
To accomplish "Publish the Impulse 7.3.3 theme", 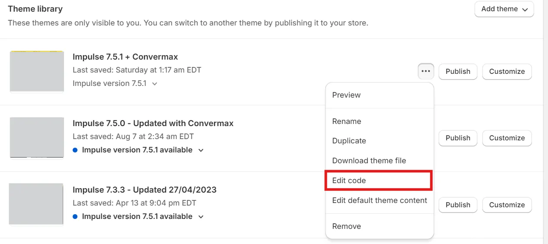I will pos(458,205).
